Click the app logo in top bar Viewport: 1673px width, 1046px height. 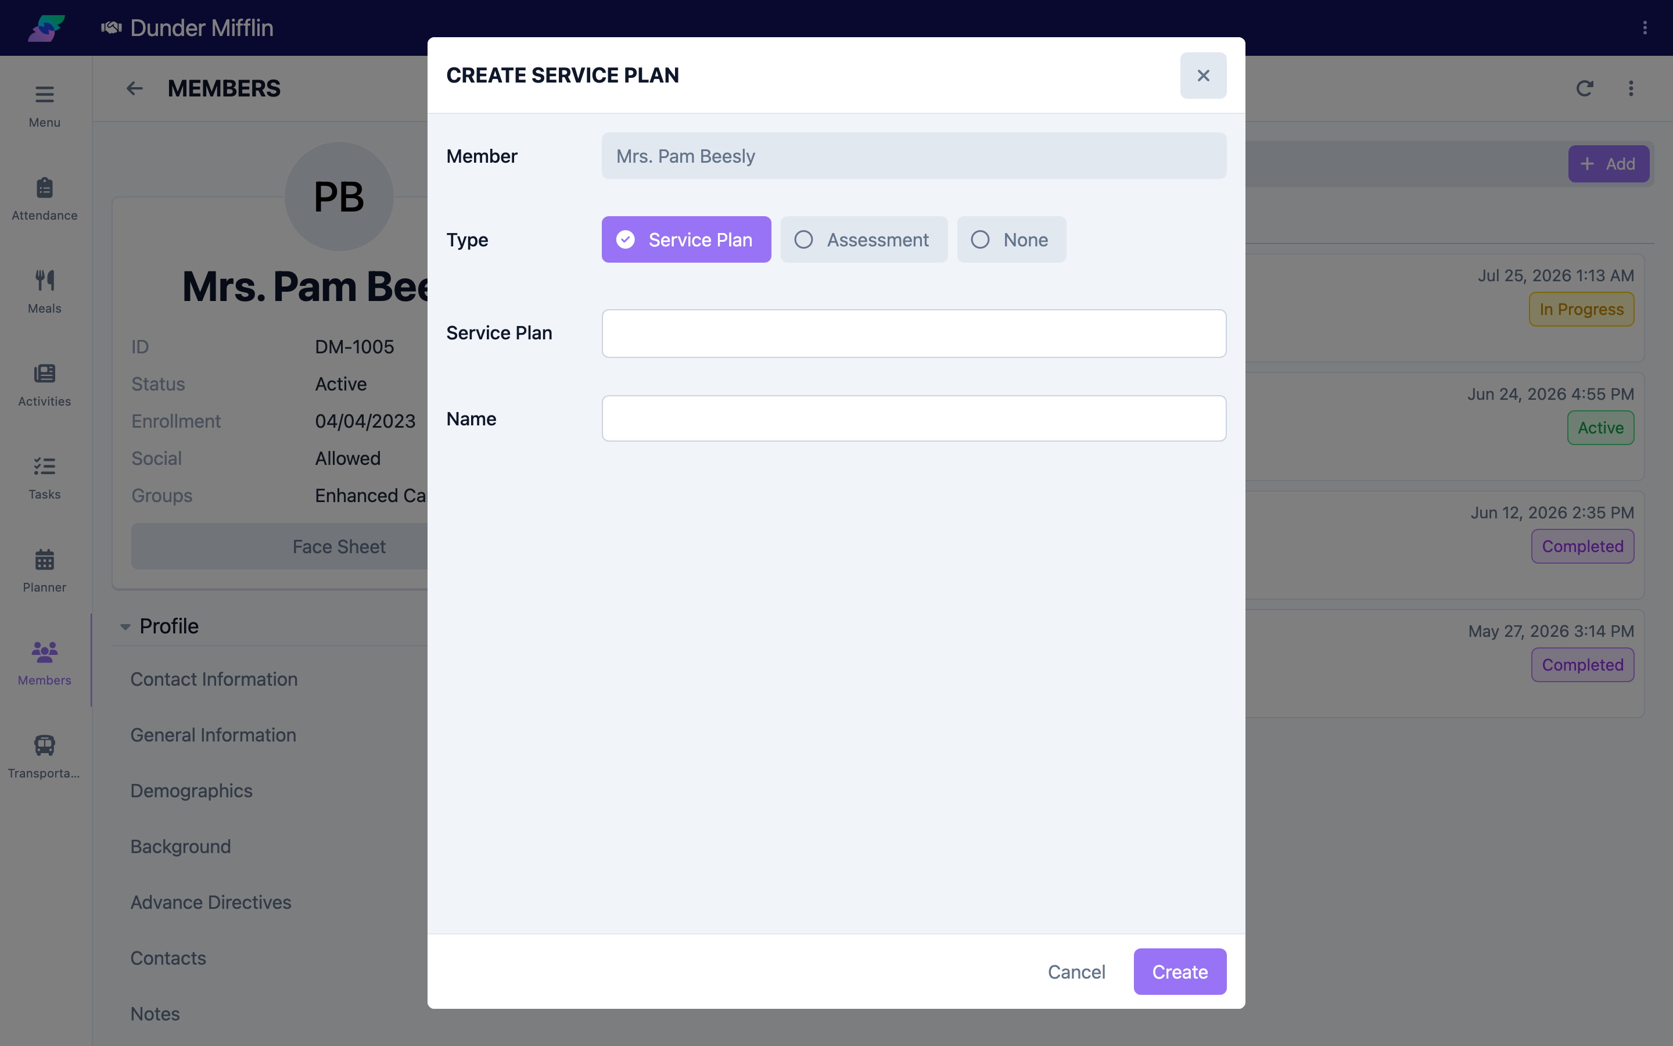tap(46, 28)
